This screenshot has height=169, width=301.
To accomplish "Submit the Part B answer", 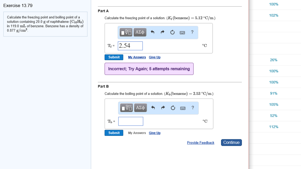I will coord(114,133).
